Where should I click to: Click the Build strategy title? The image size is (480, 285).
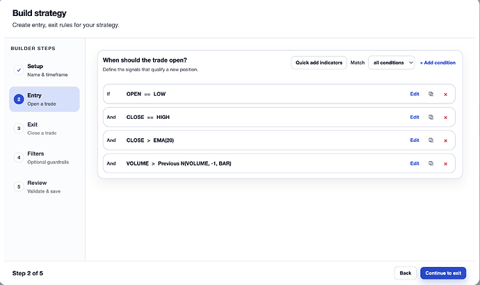40,13
